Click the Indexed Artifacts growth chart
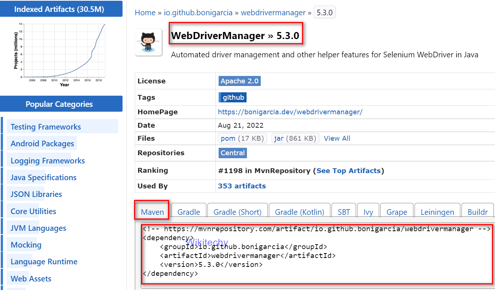This screenshot has width=495, height=290. click(x=61, y=52)
